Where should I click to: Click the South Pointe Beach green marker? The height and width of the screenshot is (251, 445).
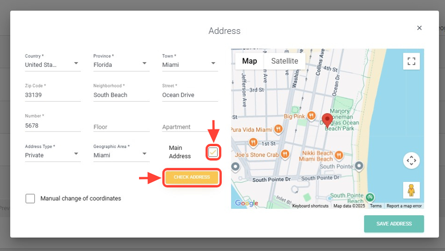tap(370, 197)
